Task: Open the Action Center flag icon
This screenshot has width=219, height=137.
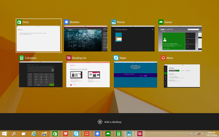Action: tap(190, 134)
